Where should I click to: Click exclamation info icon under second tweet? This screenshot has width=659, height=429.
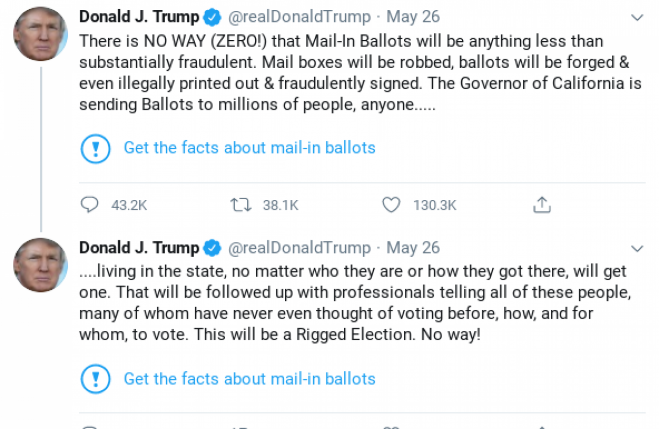(95, 379)
